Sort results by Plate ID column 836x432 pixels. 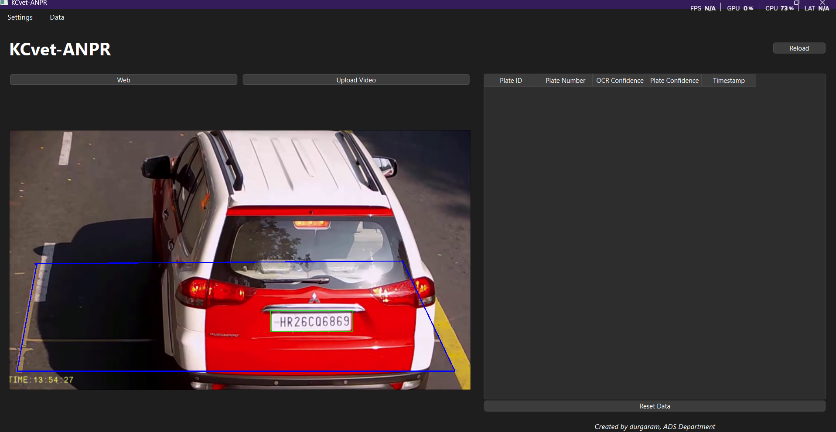point(510,80)
